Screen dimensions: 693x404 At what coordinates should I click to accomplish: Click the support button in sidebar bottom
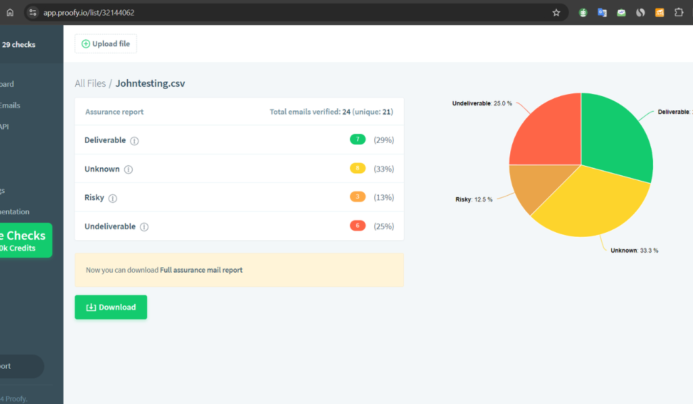click(x=21, y=366)
